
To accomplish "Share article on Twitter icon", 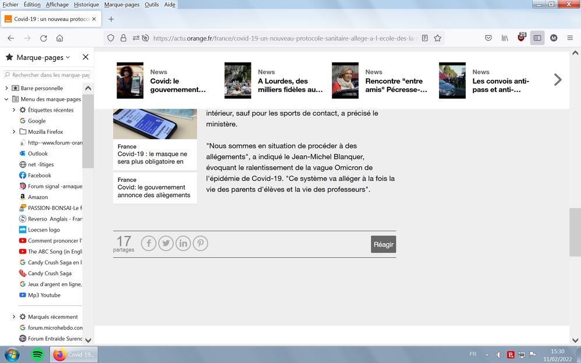I will click(x=166, y=243).
